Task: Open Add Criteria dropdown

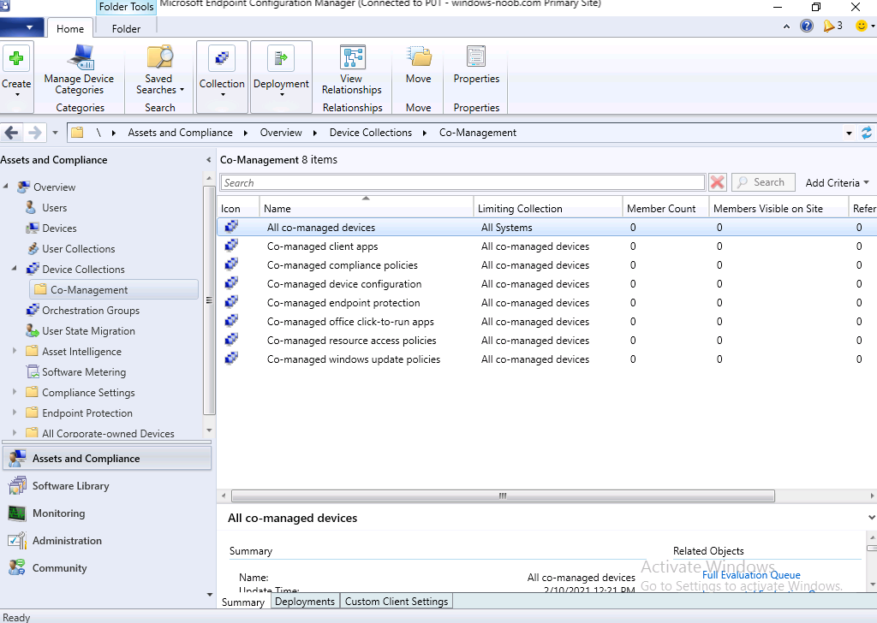Action: [837, 183]
